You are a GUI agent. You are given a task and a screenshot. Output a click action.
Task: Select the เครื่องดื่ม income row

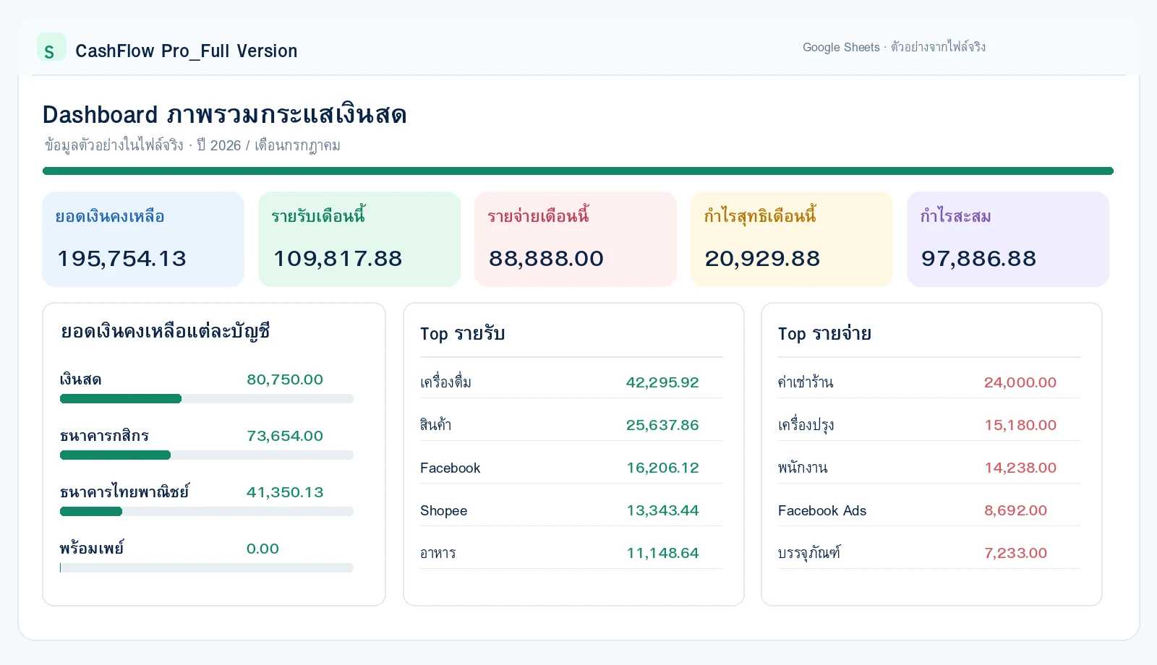click(571, 382)
